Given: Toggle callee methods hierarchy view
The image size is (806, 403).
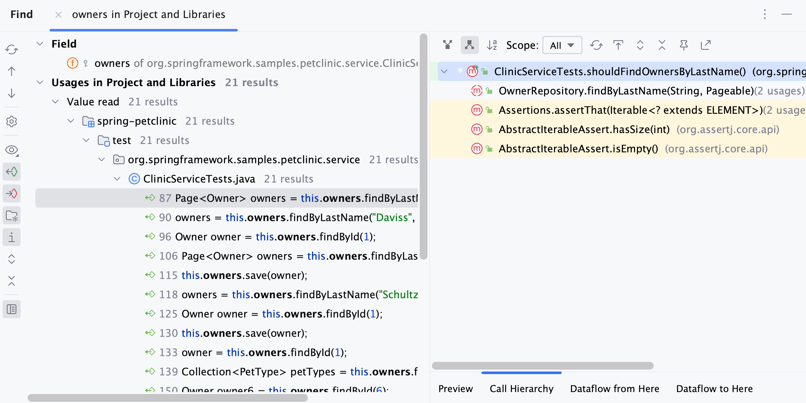Looking at the screenshot, I should 470,45.
